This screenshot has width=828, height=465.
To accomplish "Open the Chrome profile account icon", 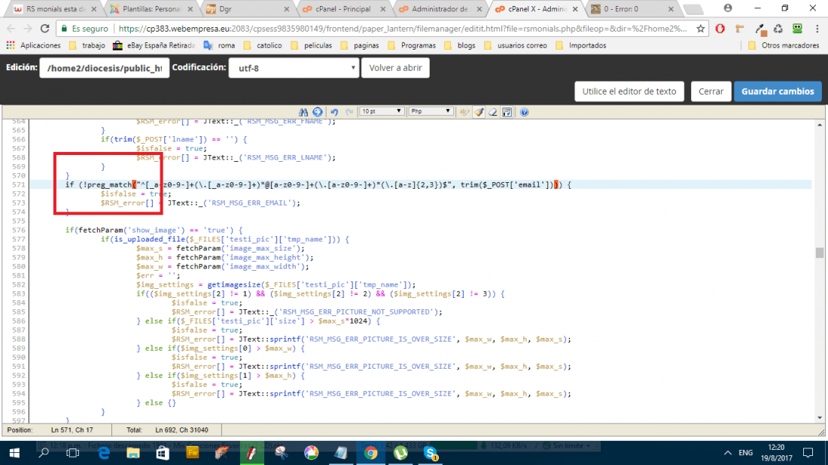I will pos(728,8).
